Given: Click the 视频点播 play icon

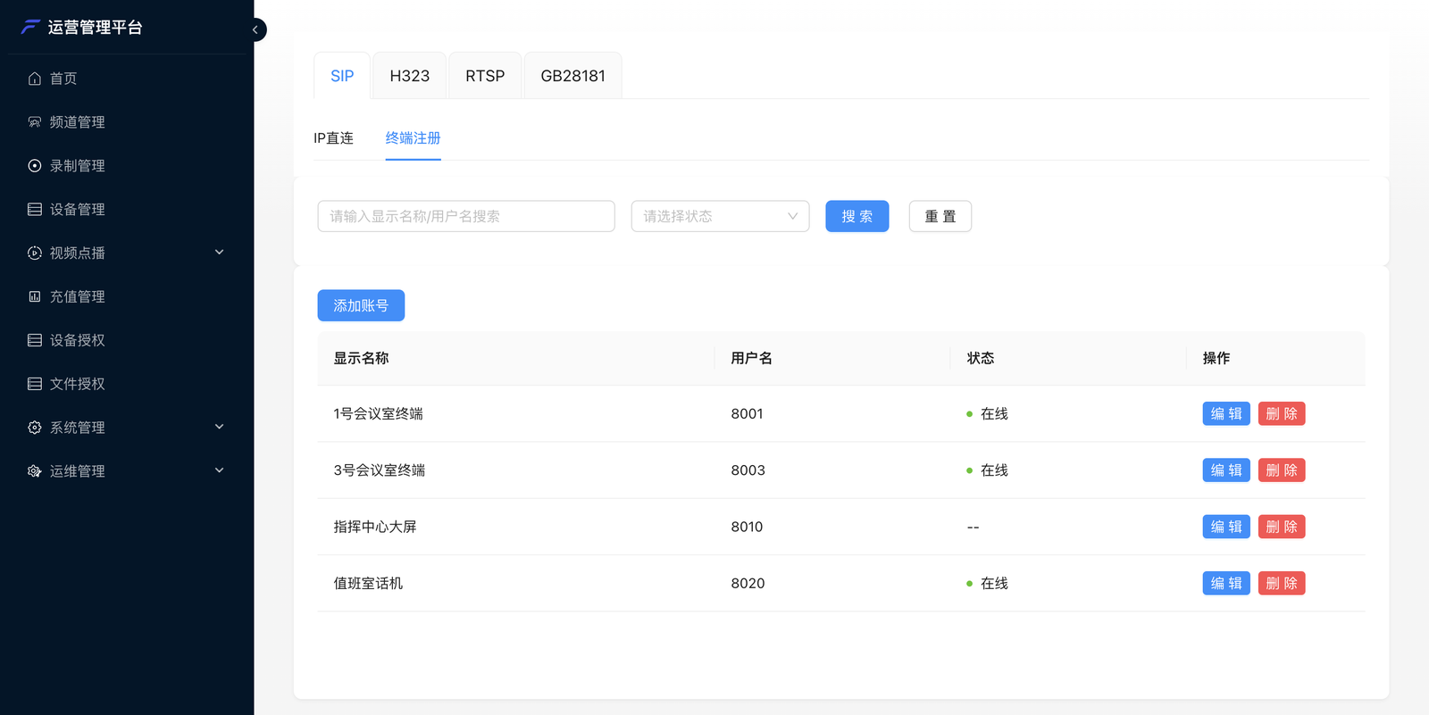Looking at the screenshot, I should tap(35, 254).
